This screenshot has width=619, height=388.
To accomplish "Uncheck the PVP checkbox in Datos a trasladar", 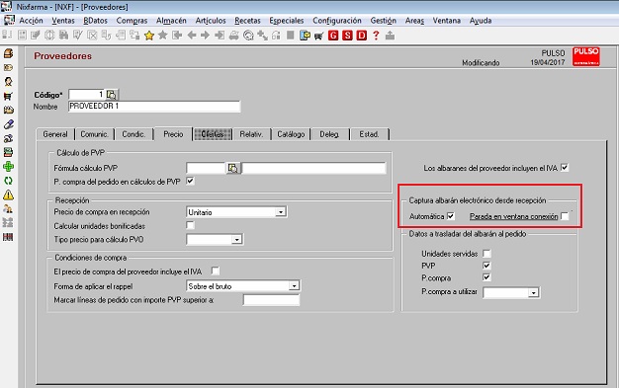I will pyautogui.click(x=486, y=266).
